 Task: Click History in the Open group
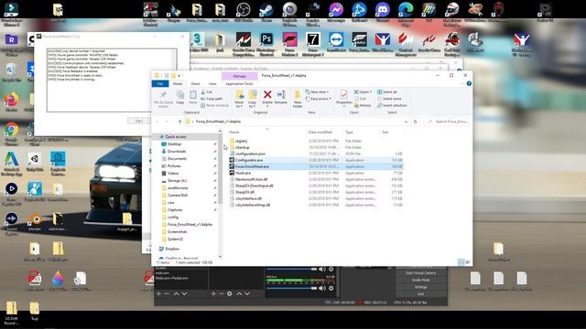tap(363, 106)
